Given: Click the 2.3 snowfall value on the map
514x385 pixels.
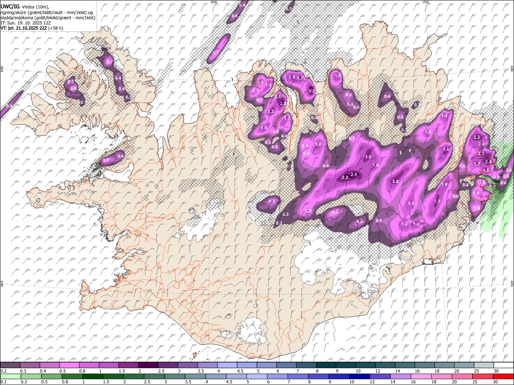Looking at the screenshot, I should (x=283, y=103).
